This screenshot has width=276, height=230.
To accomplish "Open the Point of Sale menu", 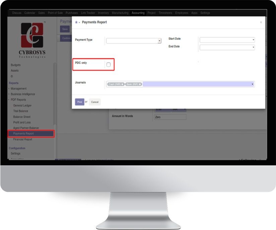I will tap(55, 13).
